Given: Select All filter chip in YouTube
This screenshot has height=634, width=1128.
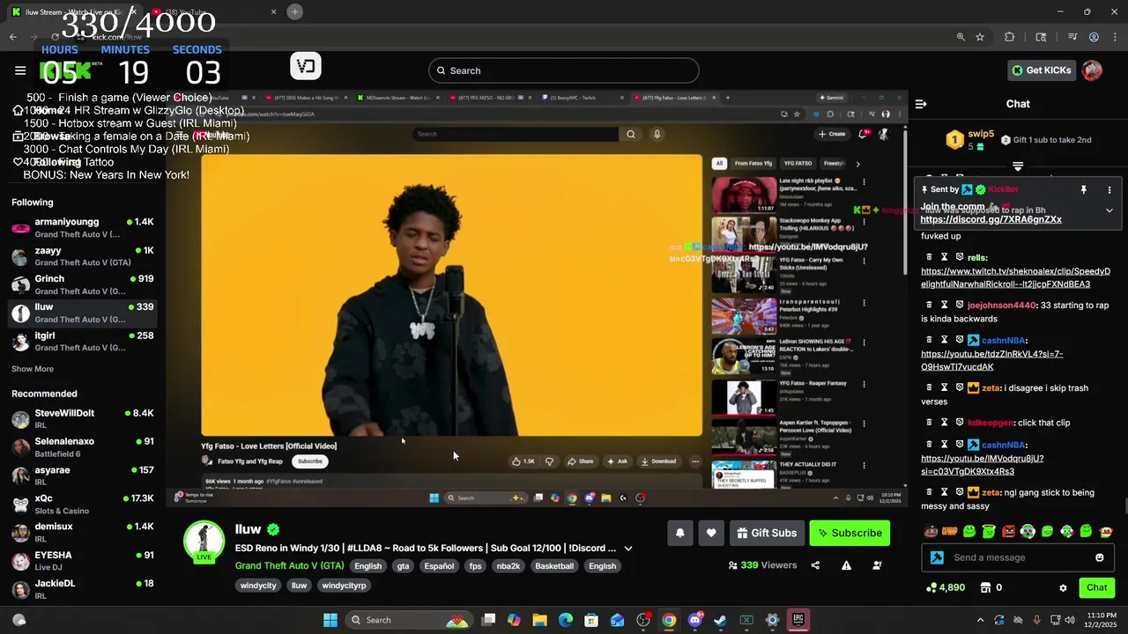Looking at the screenshot, I should pos(719,163).
